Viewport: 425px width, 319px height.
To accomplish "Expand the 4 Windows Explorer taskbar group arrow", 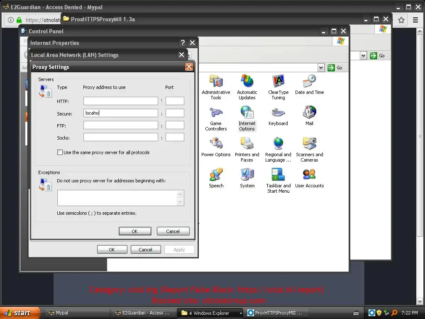I will click(x=240, y=313).
